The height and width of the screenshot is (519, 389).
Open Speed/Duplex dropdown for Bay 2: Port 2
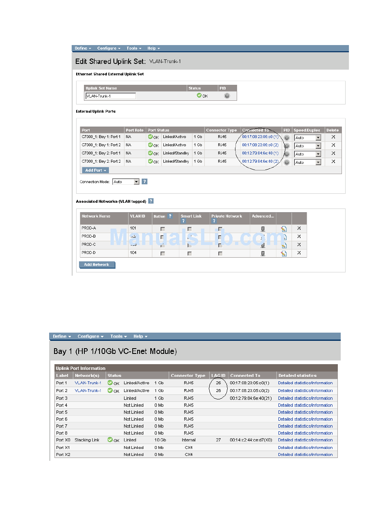(308, 163)
